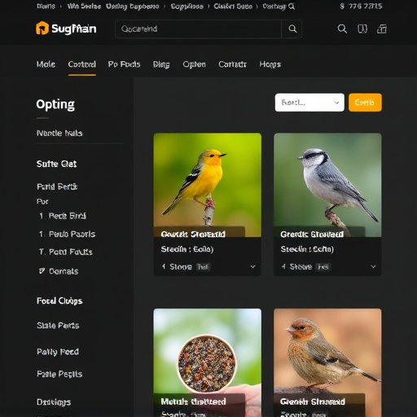Click the Pally Feed sidebar link
The image size is (417, 417).
click(58, 352)
